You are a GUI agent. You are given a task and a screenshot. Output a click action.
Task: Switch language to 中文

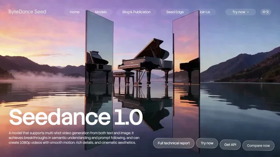(266, 12)
